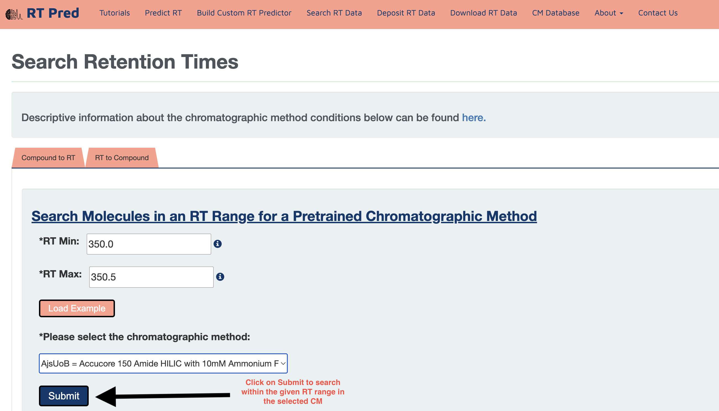Select the RT to Compound tab
The height and width of the screenshot is (411, 719).
click(122, 158)
